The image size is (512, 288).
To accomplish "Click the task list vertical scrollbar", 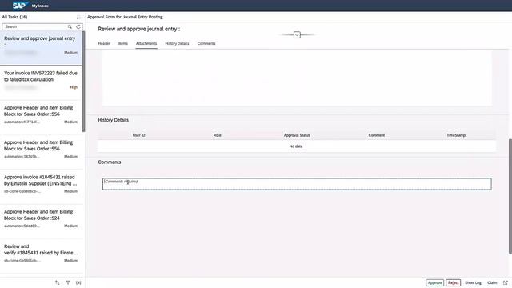I will [83, 82].
